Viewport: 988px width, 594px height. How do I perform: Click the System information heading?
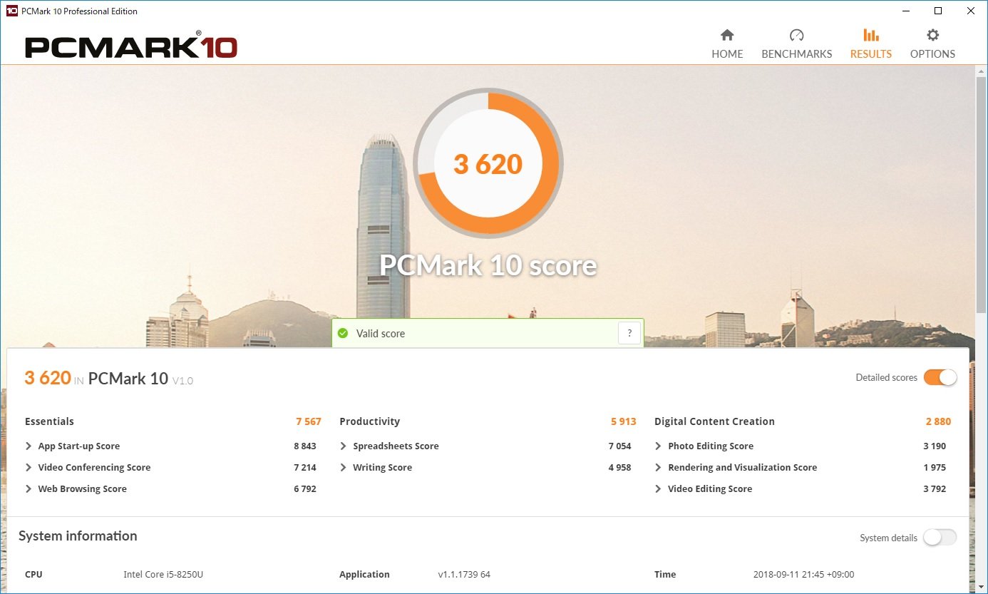(78, 536)
